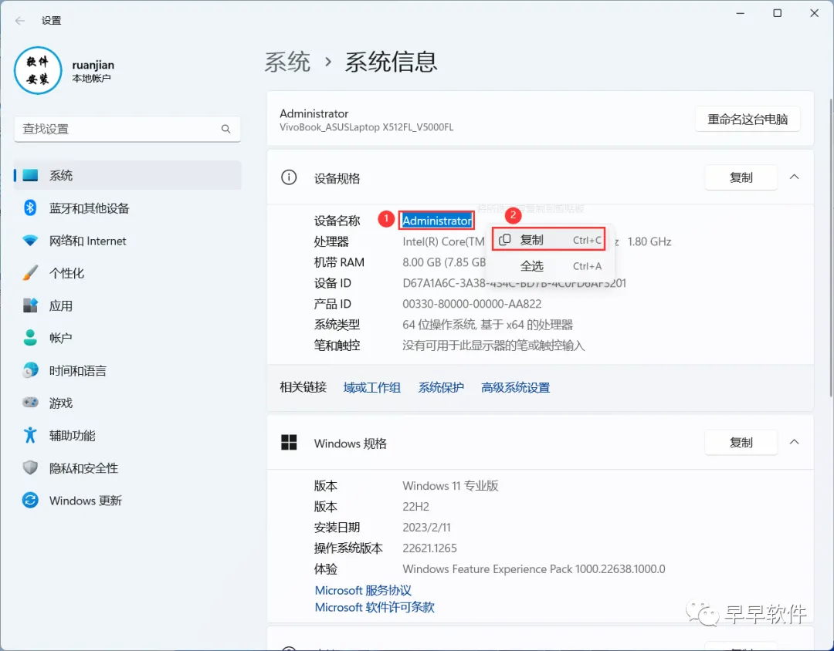Open the person icon for 帐户
Screen dimensions: 834x651
pyautogui.click(x=30, y=338)
